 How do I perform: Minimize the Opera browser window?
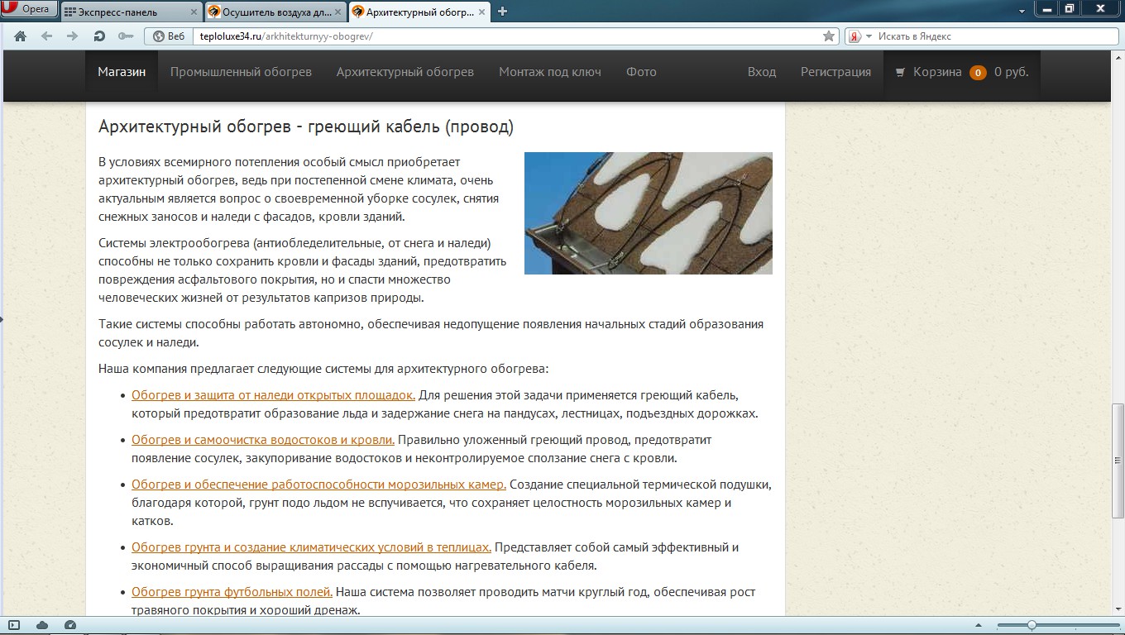tap(1047, 8)
